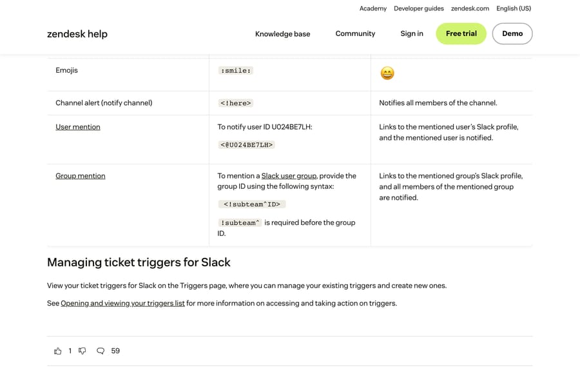Visit zendesk.com link
Image resolution: width=580 pixels, height=372 pixels.
470,8
